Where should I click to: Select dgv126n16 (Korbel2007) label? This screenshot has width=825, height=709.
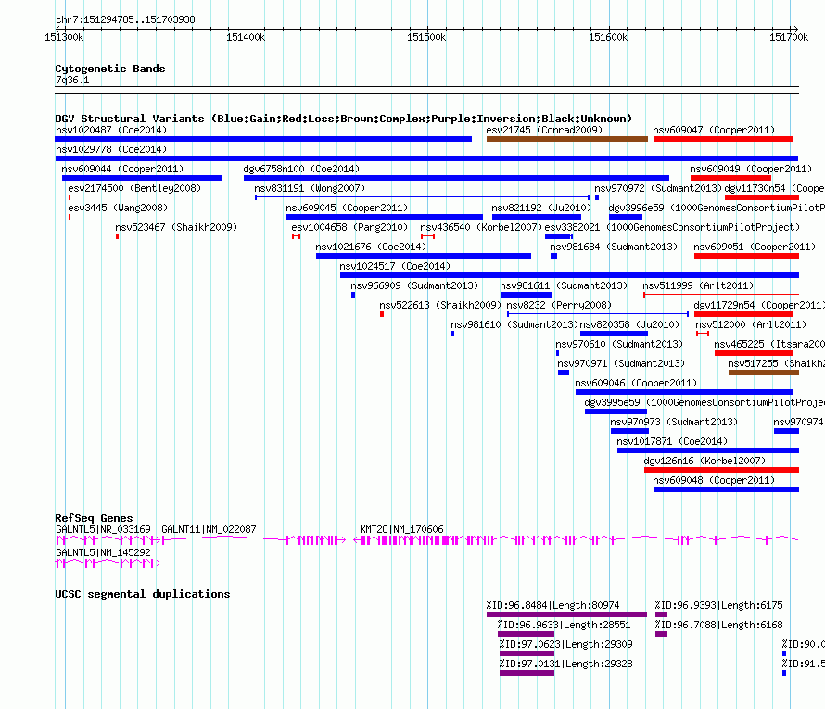704,461
